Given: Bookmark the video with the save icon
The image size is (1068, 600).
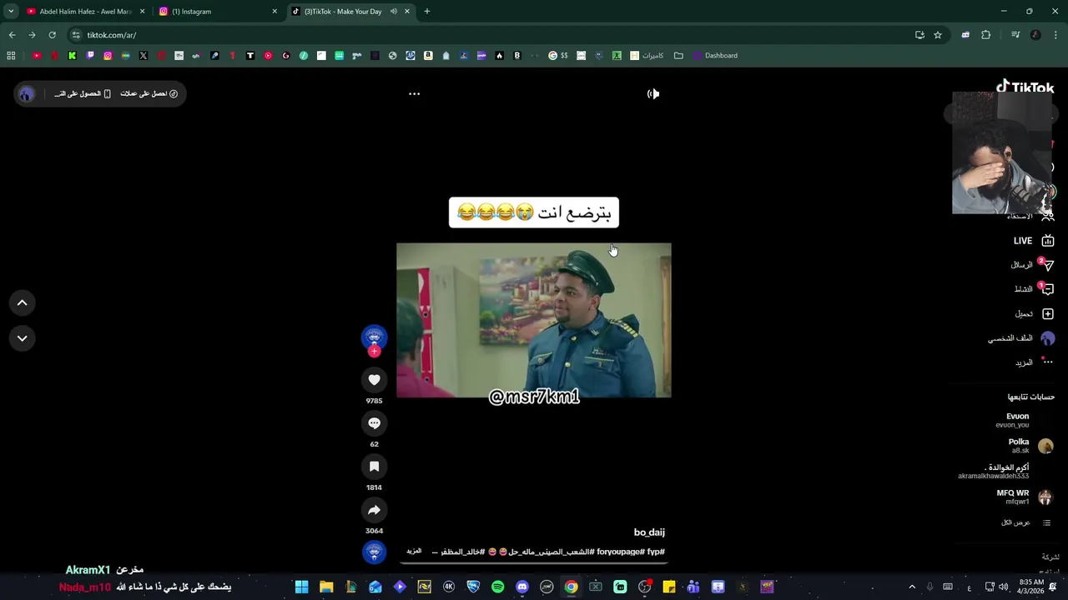Looking at the screenshot, I should (374, 467).
